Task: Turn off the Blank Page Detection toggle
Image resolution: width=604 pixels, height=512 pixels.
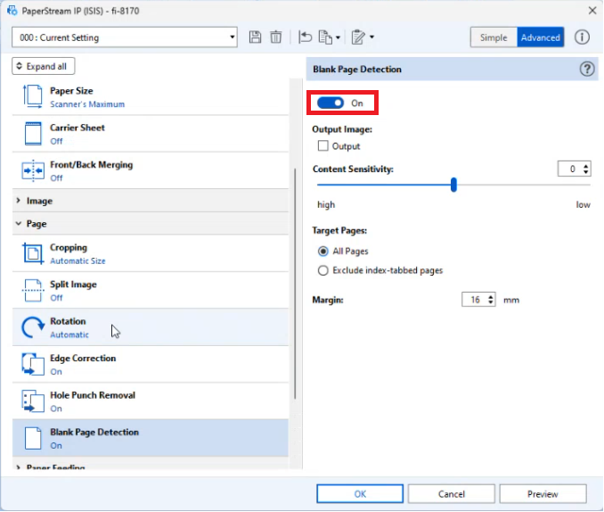Action: point(331,103)
